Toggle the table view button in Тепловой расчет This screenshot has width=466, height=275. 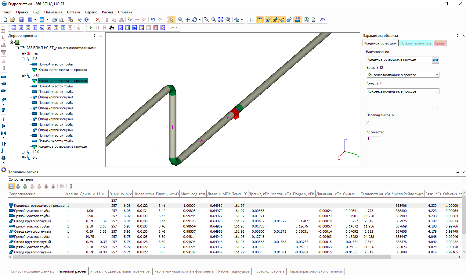click(x=11, y=186)
